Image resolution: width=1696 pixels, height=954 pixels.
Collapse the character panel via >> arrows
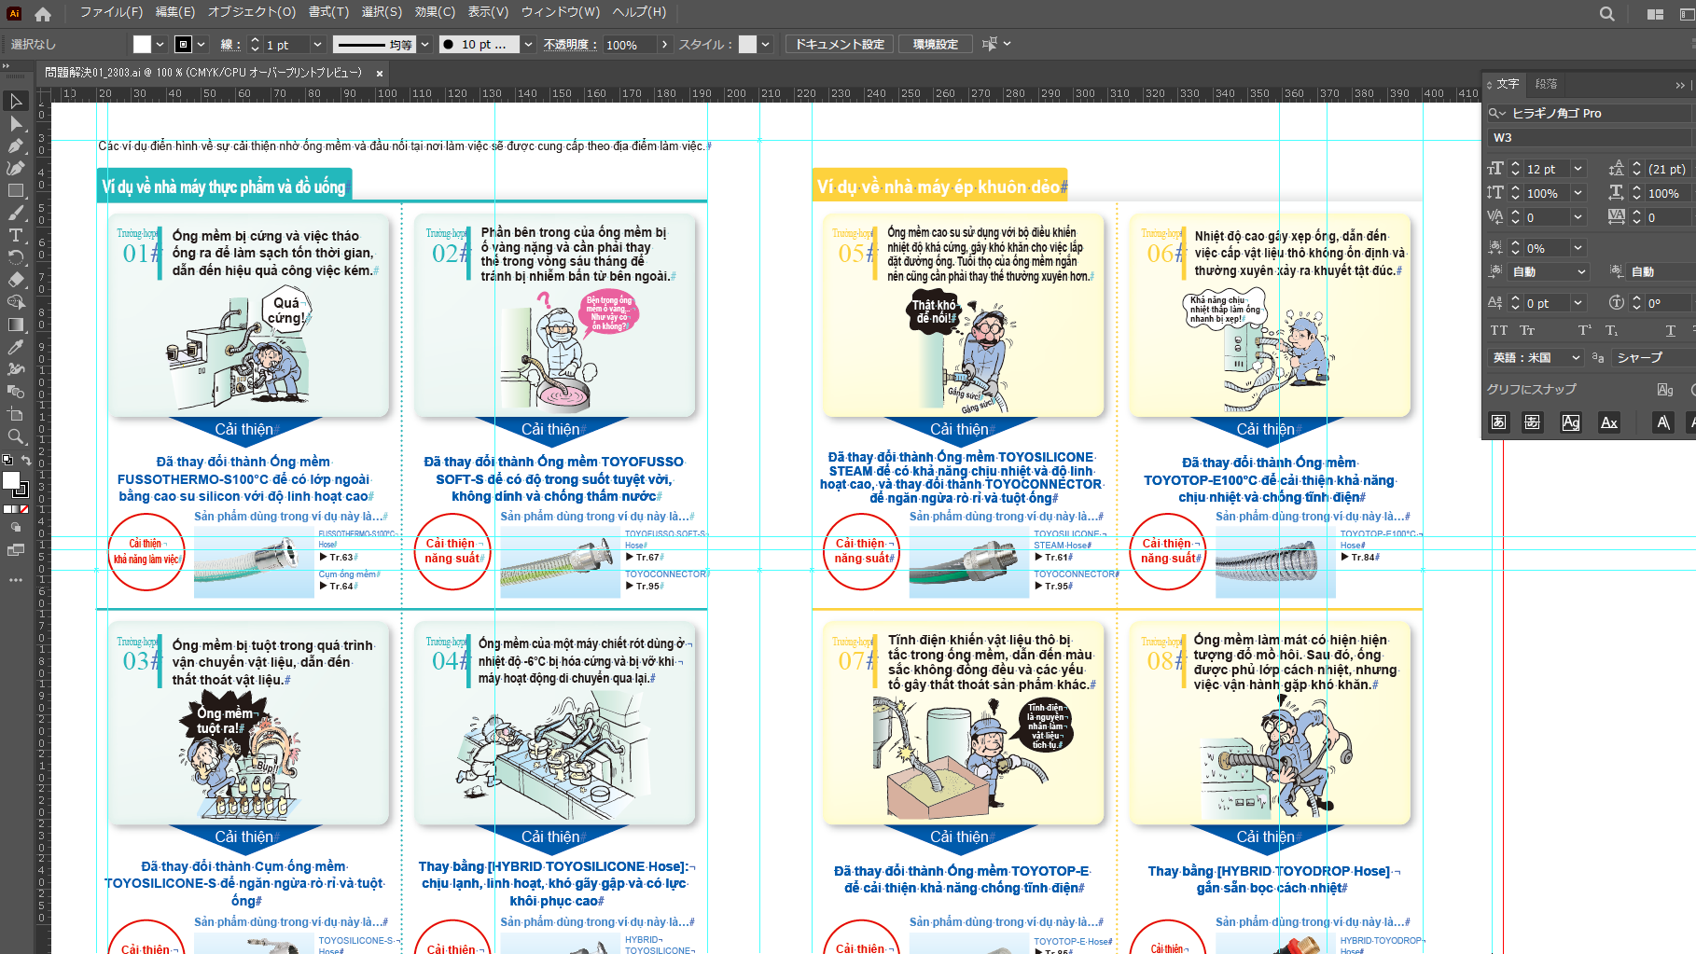tap(1680, 85)
